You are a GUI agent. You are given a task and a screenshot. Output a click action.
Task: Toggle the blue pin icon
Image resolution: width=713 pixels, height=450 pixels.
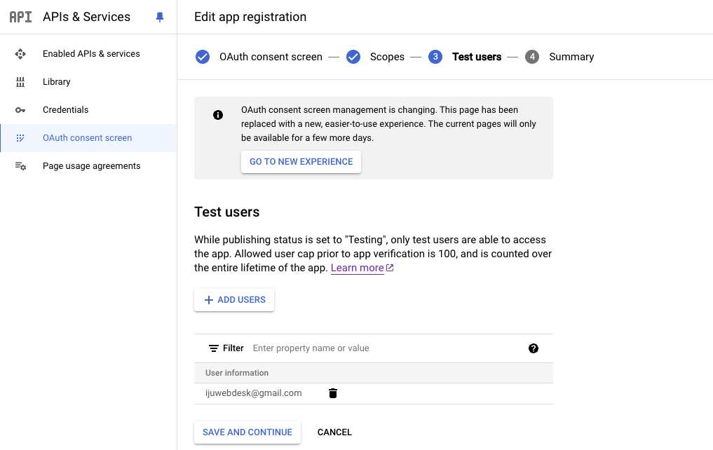160,18
